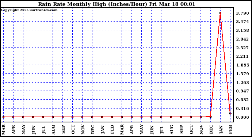Click the 3.158 y-axis value
This screenshot has width=252, height=137.
(x=243, y=30)
